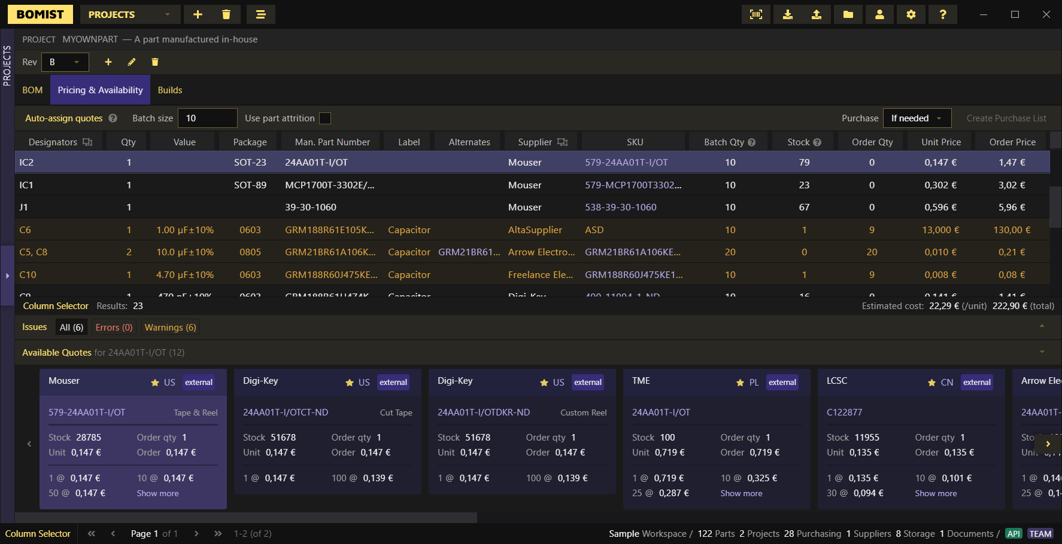This screenshot has height=544, width=1062.
Task: Open the 579-24AA01T-I/OT SKU link
Action: click(626, 162)
